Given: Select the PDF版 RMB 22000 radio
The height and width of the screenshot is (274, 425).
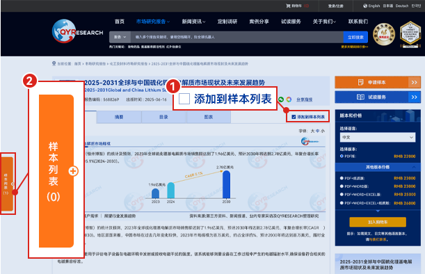Looking at the screenshot, I should click(342, 156).
